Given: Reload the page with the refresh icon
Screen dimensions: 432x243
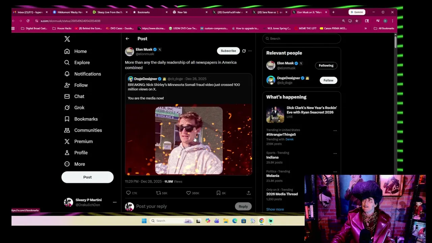Looking at the screenshot, I should pyautogui.click(x=28, y=21).
